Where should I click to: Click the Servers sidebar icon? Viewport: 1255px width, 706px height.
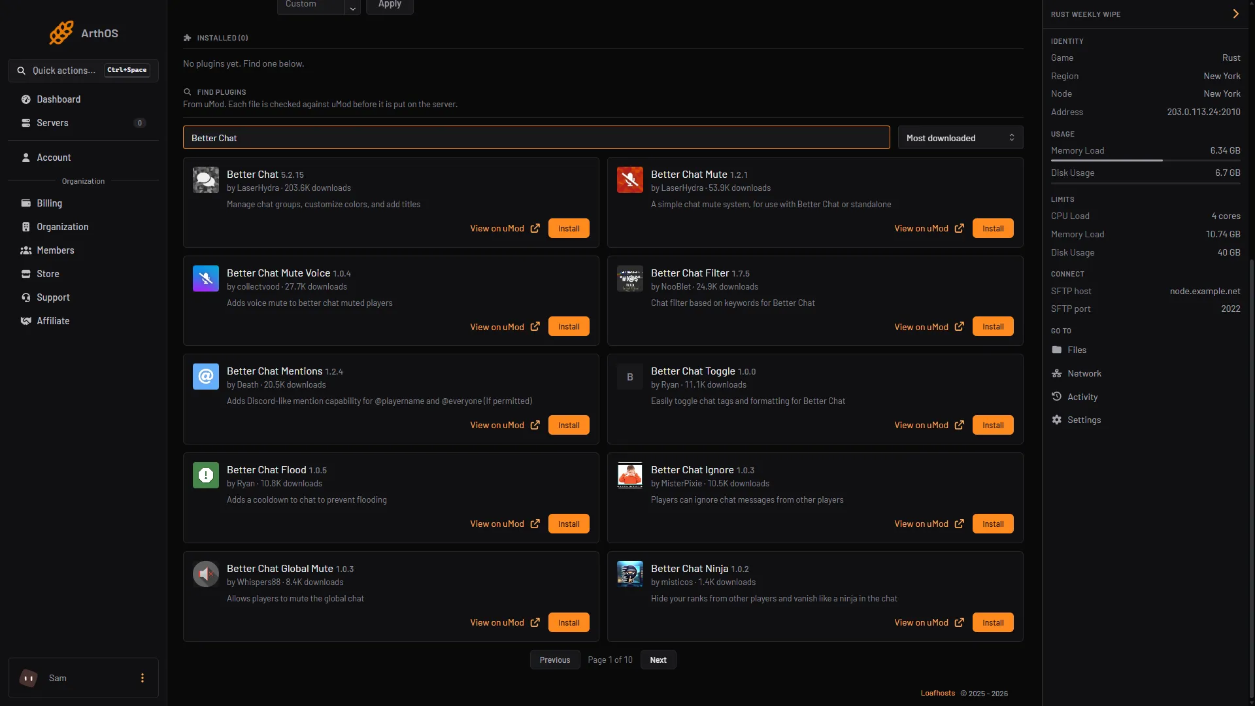coord(26,123)
